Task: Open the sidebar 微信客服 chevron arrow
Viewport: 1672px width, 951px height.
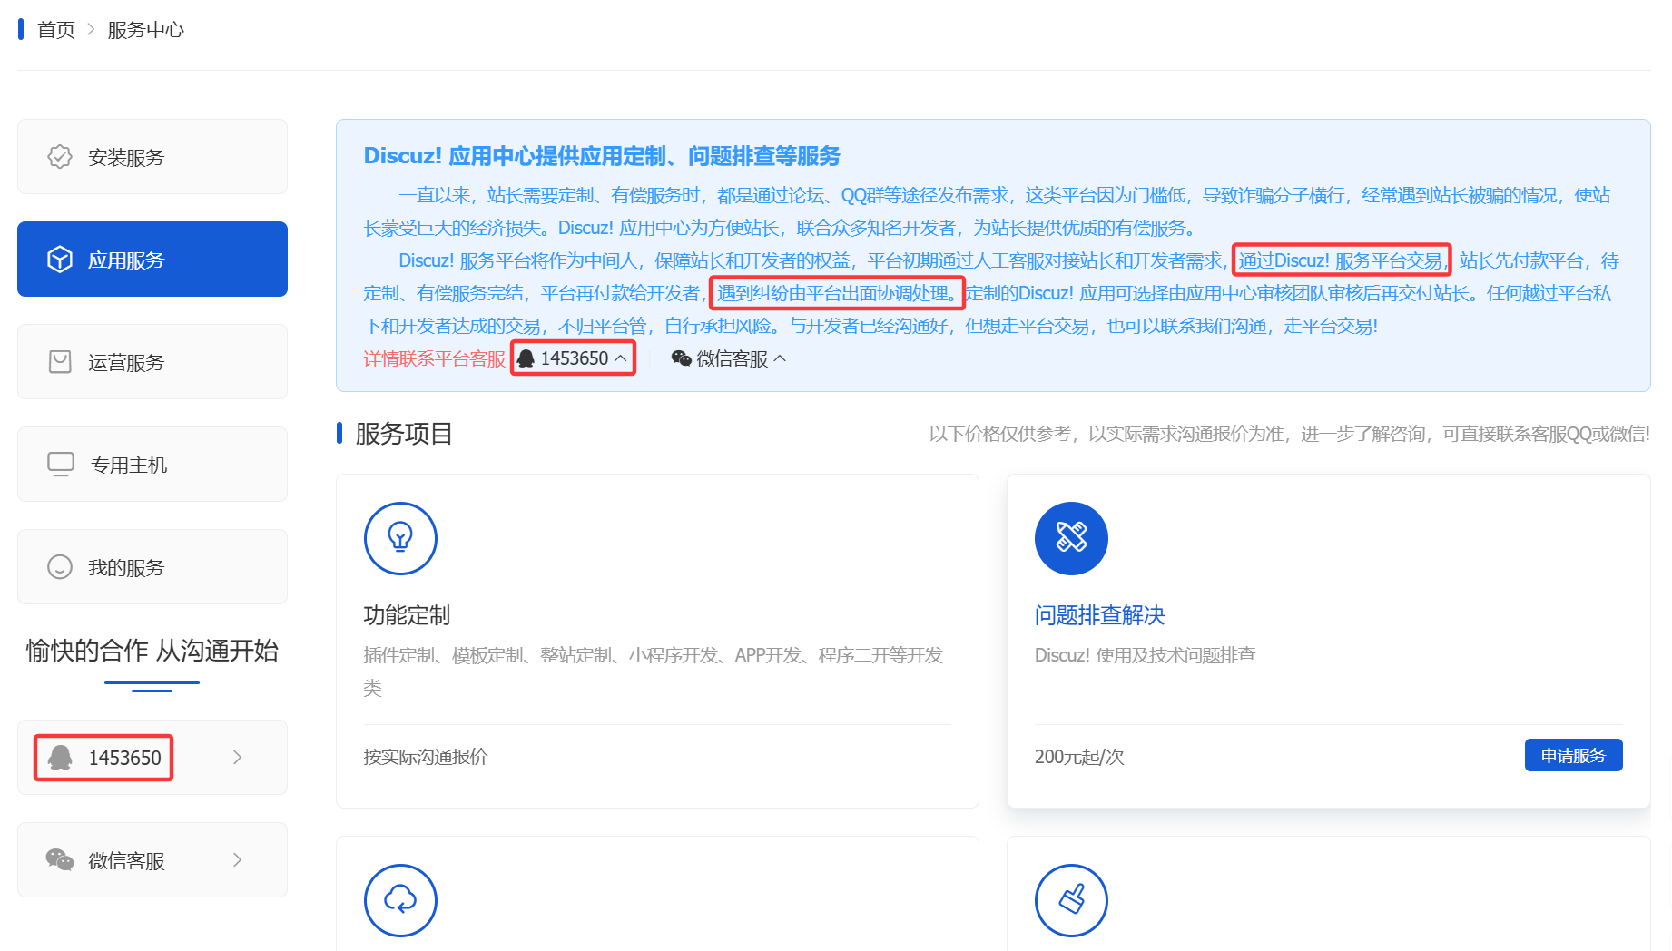Action: 237,859
